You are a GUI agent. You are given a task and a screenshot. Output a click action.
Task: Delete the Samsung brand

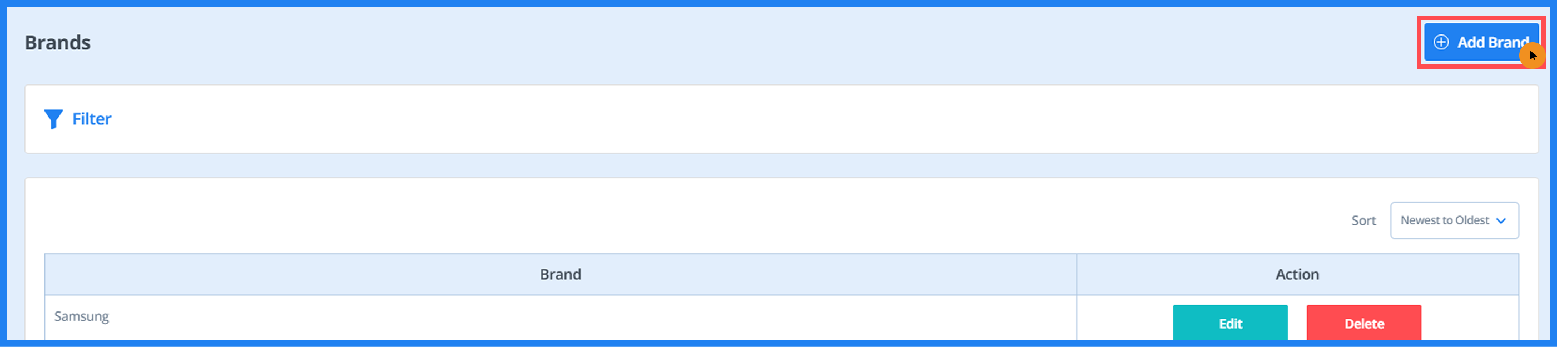pyautogui.click(x=1363, y=324)
